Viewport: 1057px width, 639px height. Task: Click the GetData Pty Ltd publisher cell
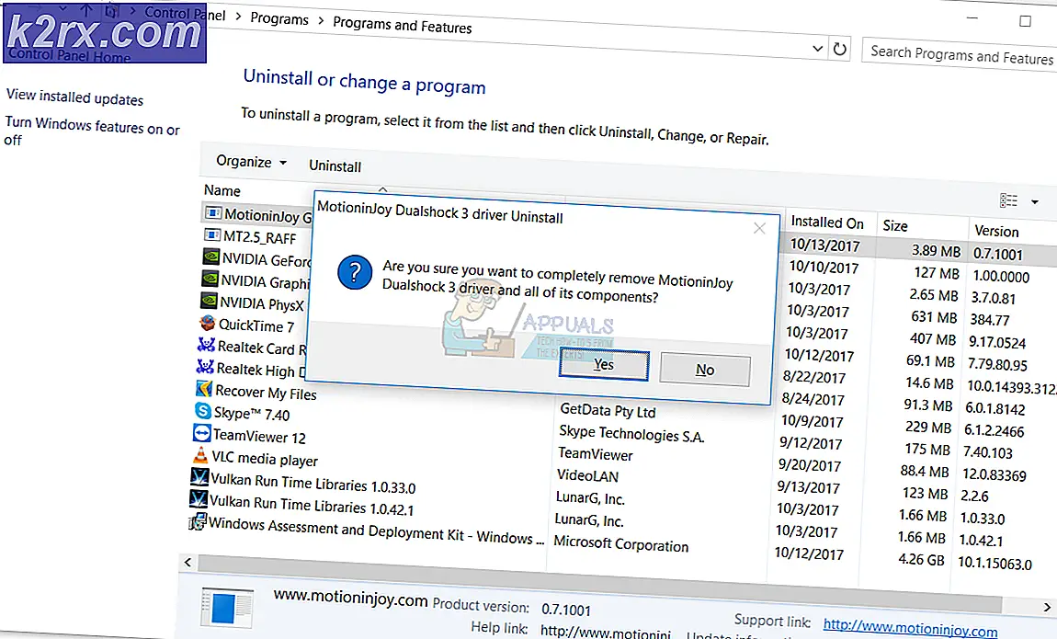click(608, 410)
